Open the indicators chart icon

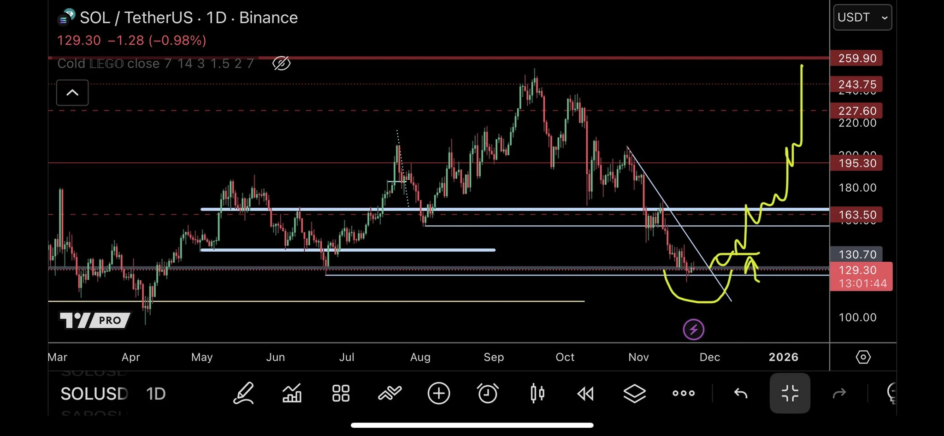tap(292, 394)
